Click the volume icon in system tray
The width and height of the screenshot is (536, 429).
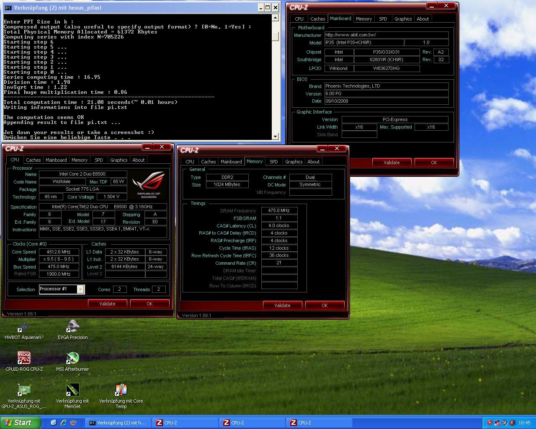[505, 423]
